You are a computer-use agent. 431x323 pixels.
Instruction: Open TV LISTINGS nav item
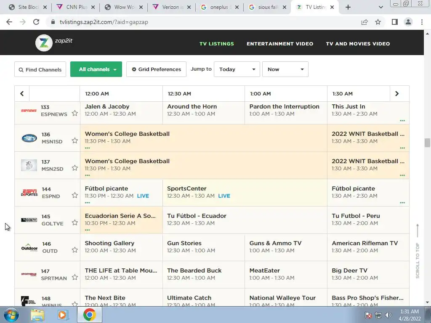pyautogui.click(x=217, y=44)
